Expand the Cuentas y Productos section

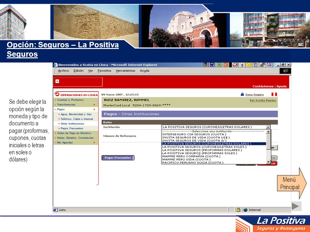pos(76,100)
